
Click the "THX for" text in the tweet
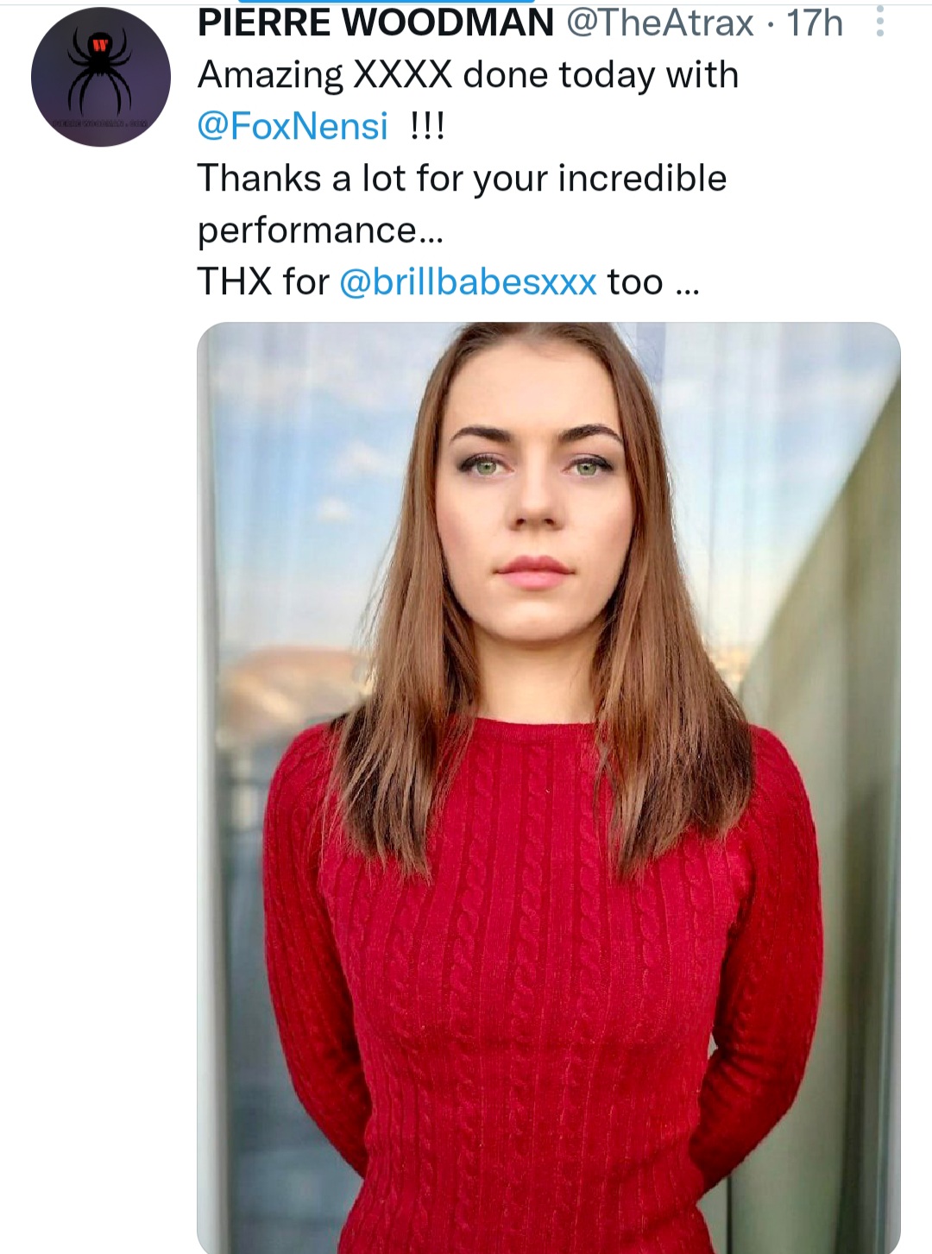pos(263,282)
